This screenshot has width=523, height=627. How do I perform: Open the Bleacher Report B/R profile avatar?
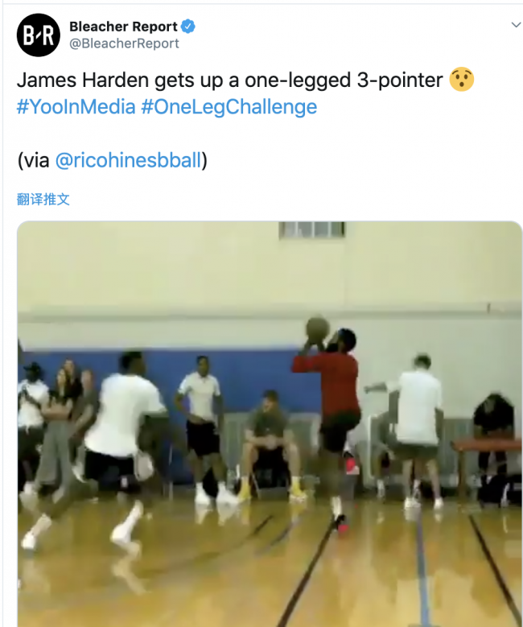[x=39, y=35]
